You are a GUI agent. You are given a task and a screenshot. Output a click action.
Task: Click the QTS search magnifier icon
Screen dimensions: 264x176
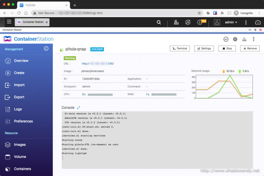tap(159, 22)
